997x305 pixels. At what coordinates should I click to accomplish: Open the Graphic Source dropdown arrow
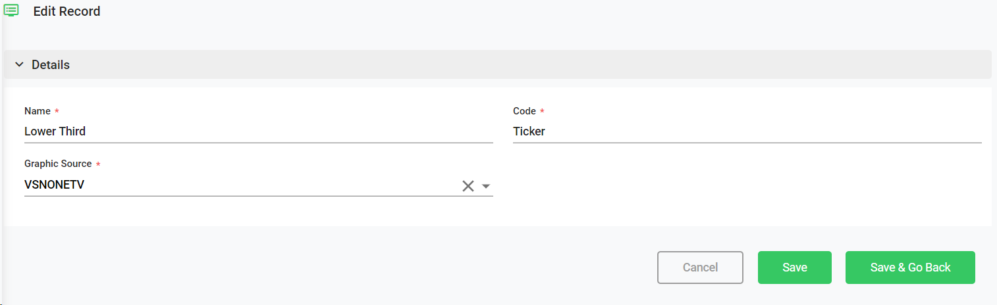[x=486, y=186]
